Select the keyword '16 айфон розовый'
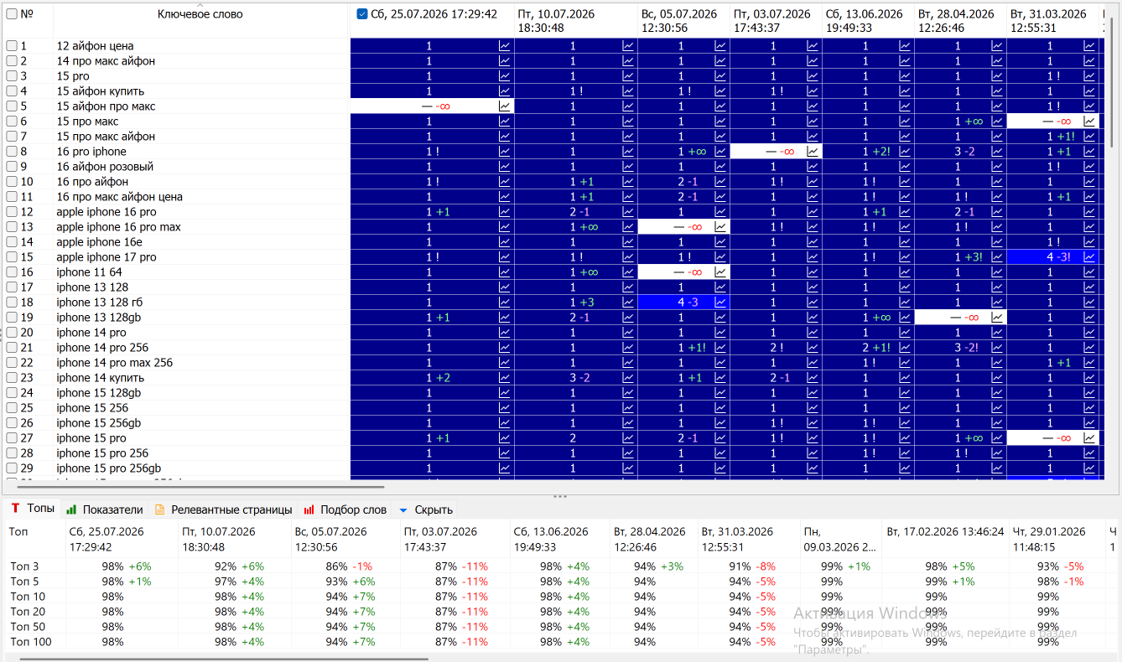 105,167
